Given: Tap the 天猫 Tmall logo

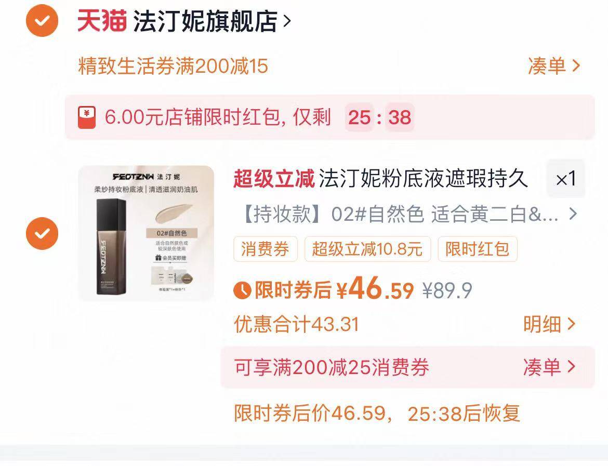Looking at the screenshot, I should pos(102,21).
